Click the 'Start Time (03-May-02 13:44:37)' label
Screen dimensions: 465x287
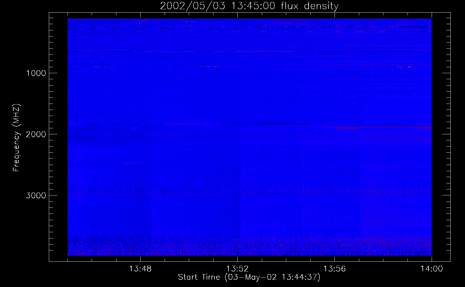[x=249, y=277]
